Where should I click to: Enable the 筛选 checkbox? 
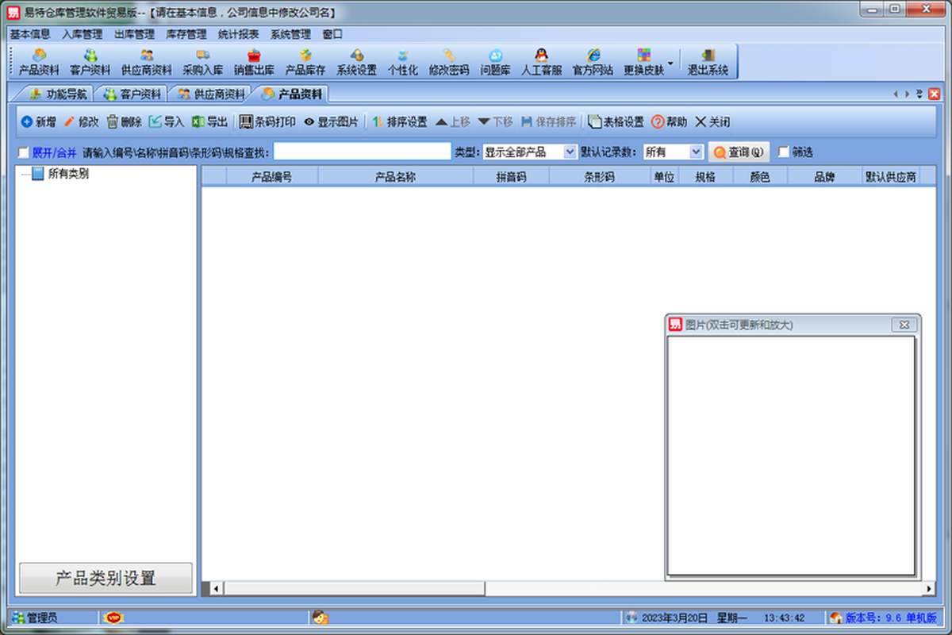[784, 152]
